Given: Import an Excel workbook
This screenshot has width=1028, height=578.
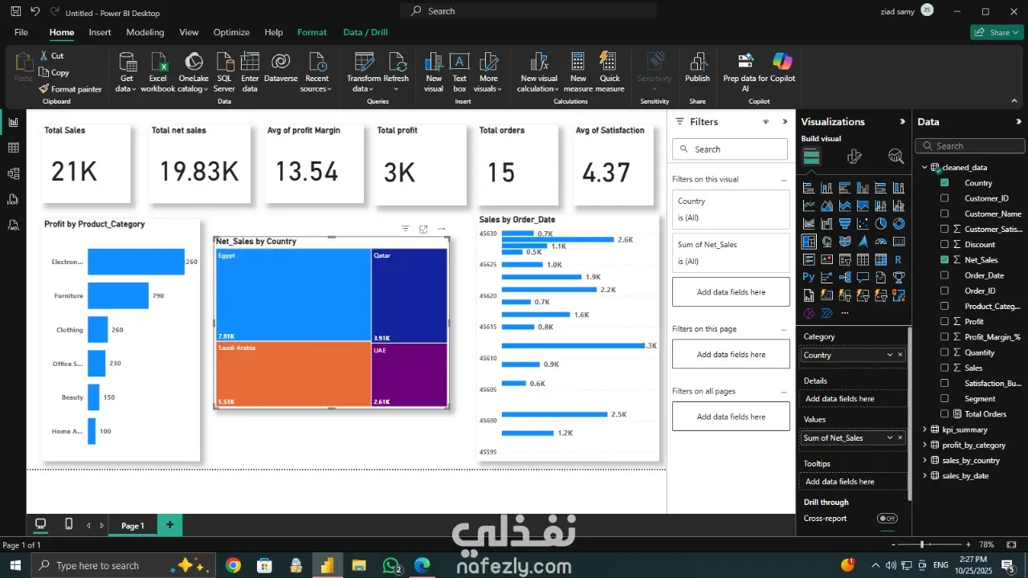Looking at the screenshot, I should (x=158, y=72).
